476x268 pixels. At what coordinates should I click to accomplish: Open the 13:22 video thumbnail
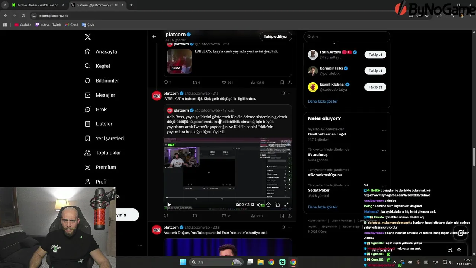(179, 61)
